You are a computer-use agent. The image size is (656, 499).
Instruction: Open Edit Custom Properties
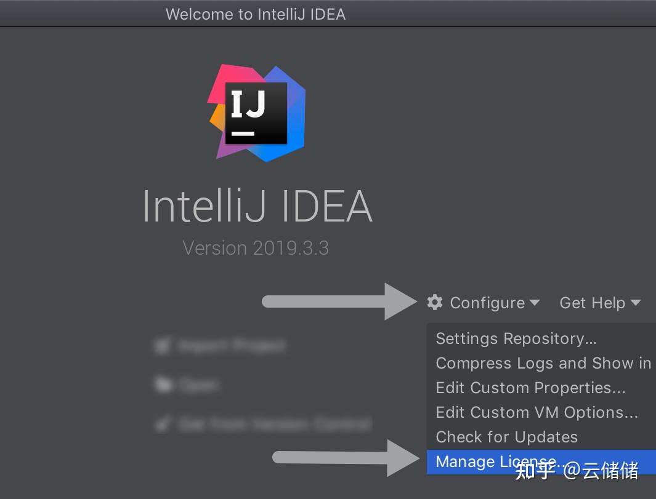pyautogui.click(x=530, y=388)
